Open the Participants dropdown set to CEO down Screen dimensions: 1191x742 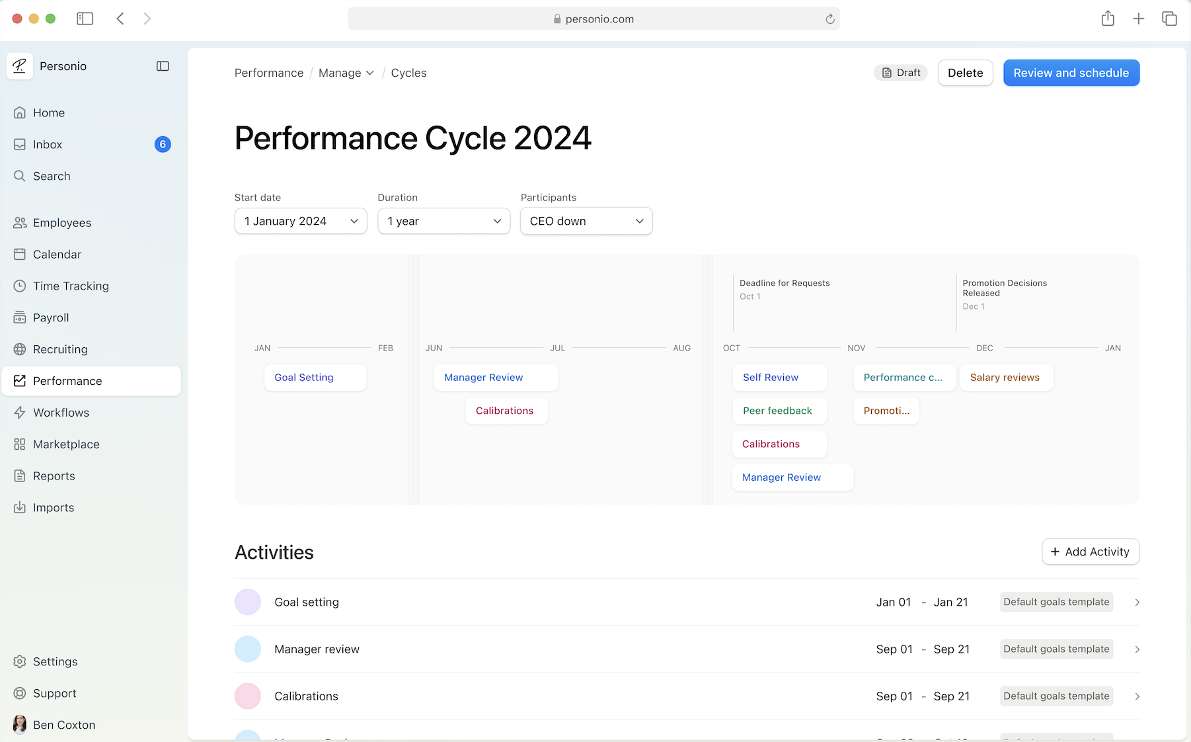586,221
